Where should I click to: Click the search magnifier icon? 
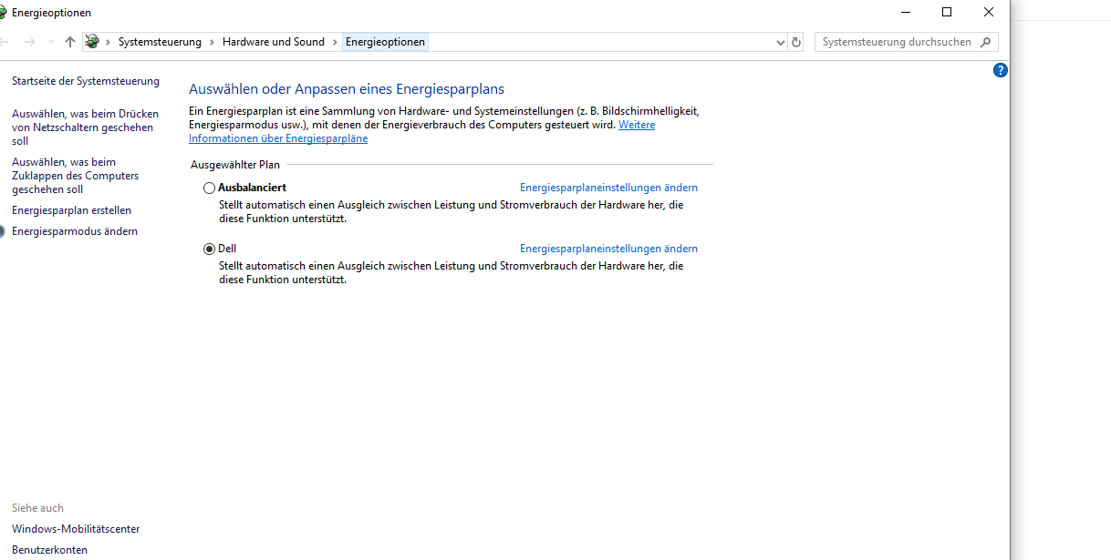(x=985, y=42)
